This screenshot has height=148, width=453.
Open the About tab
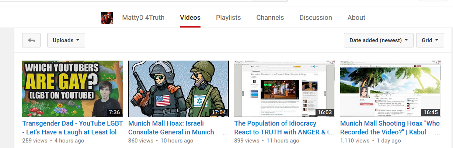coord(356,18)
